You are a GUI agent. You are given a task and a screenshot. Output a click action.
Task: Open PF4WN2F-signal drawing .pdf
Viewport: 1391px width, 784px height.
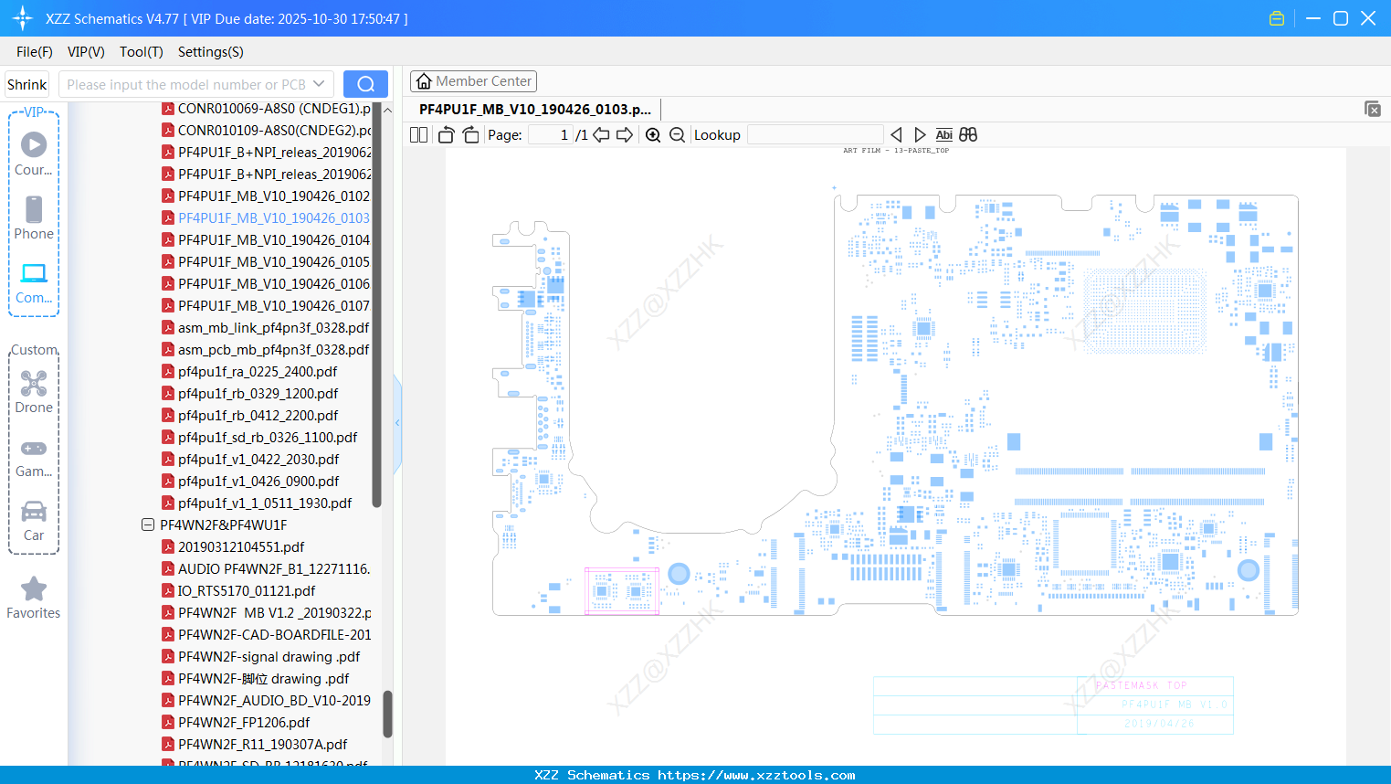269,657
